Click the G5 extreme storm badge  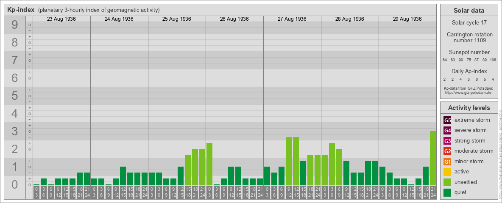coord(448,121)
